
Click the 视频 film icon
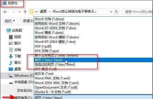11,37
